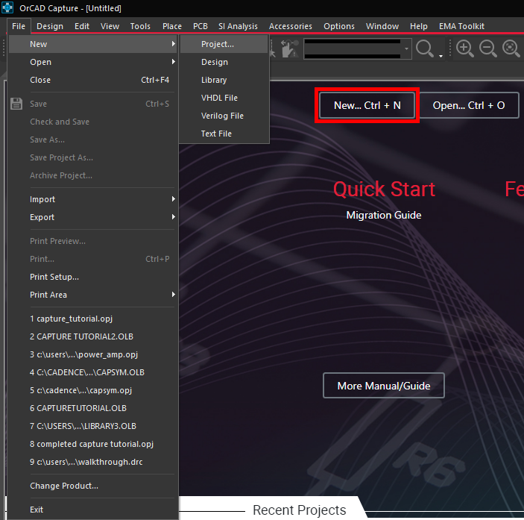Open the Place menu
The height and width of the screenshot is (520, 524).
[172, 26]
